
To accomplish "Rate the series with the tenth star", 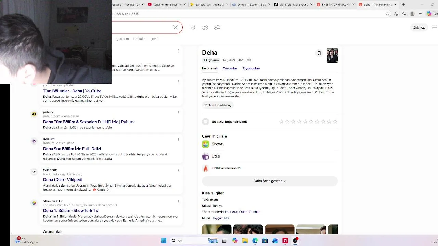I will click(x=335, y=122).
